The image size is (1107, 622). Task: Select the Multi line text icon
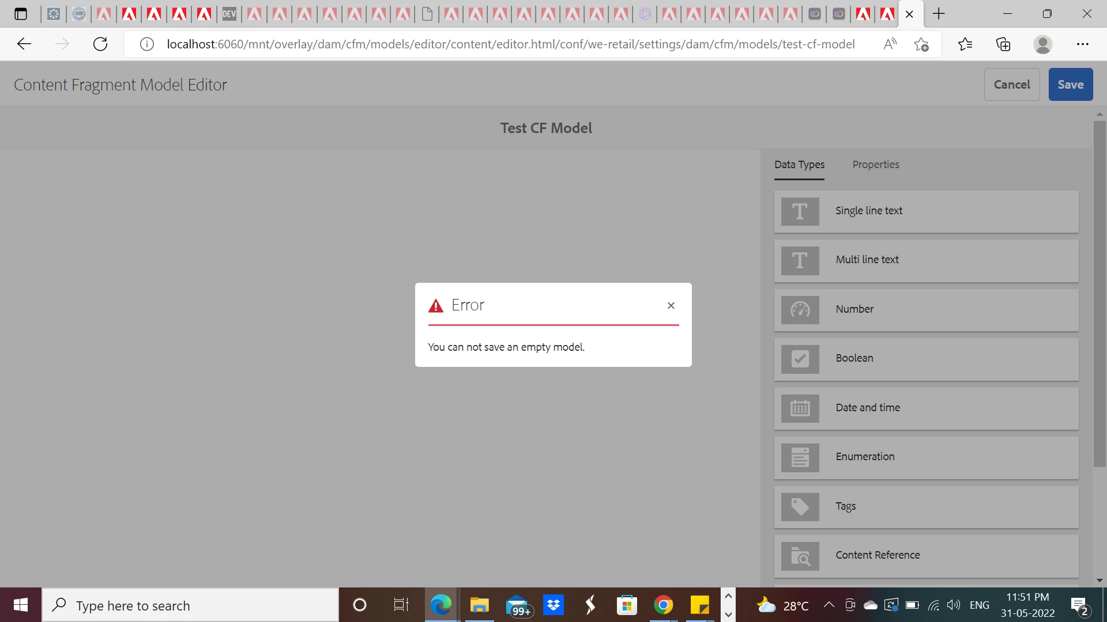pyautogui.click(x=800, y=260)
